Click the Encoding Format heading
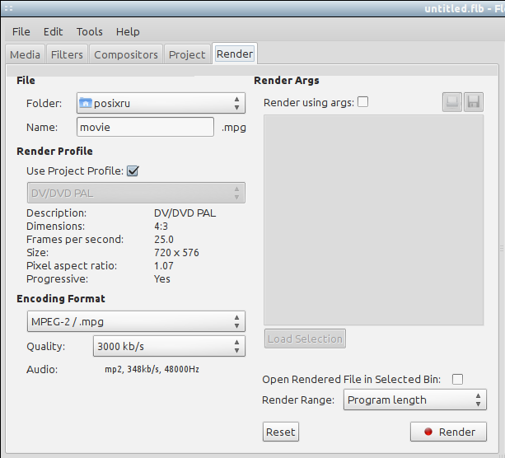The height and width of the screenshot is (458, 505). (x=61, y=298)
